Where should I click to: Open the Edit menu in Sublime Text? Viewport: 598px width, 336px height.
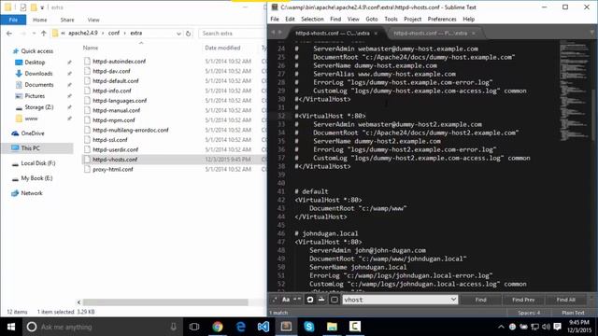pos(290,19)
